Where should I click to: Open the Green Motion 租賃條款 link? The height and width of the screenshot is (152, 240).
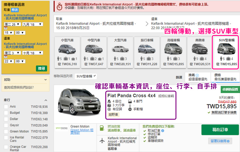[82, 131]
